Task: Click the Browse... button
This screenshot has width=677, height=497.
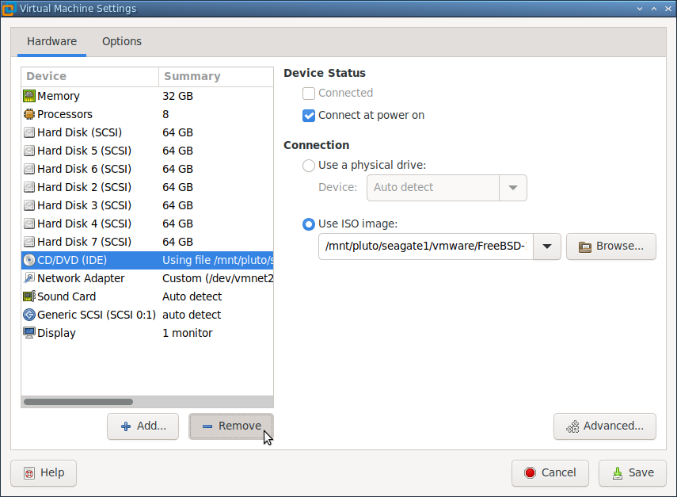Action: click(x=610, y=247)
